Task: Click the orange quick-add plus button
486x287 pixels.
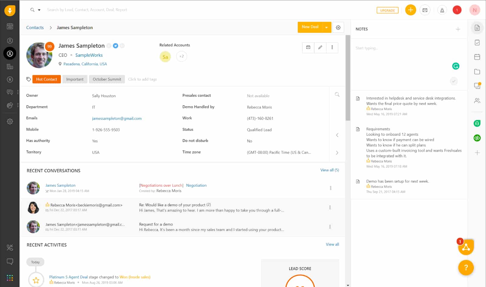Action: [410, 10]
